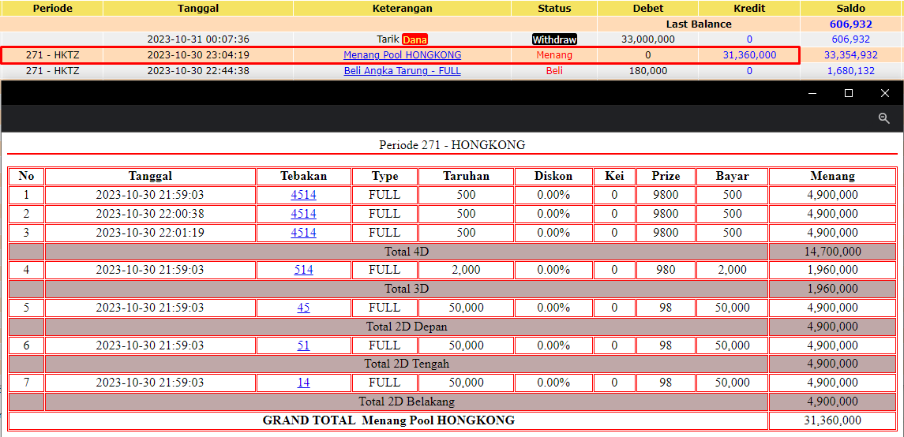Click the magnifier zoom icon

[x=883, y=118]
